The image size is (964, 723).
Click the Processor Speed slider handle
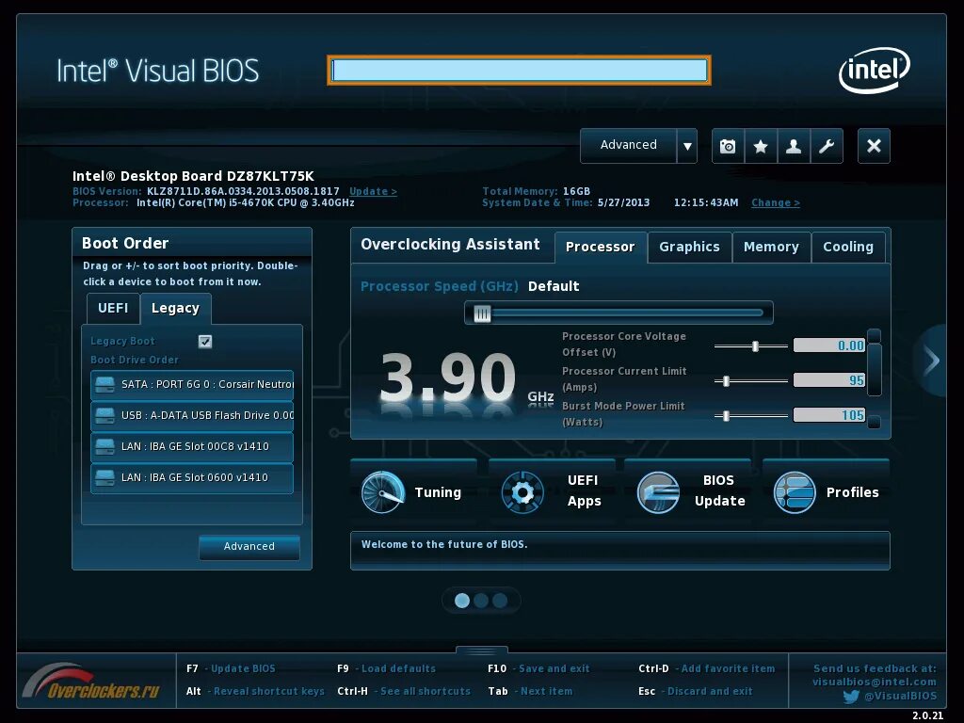(482, 313)
